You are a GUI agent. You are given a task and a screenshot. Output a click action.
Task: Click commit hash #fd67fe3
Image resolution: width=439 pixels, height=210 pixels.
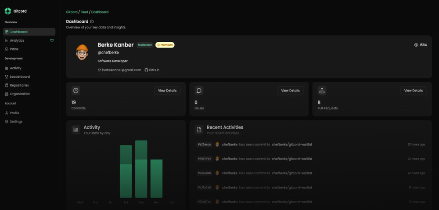[x=205, y=159]
